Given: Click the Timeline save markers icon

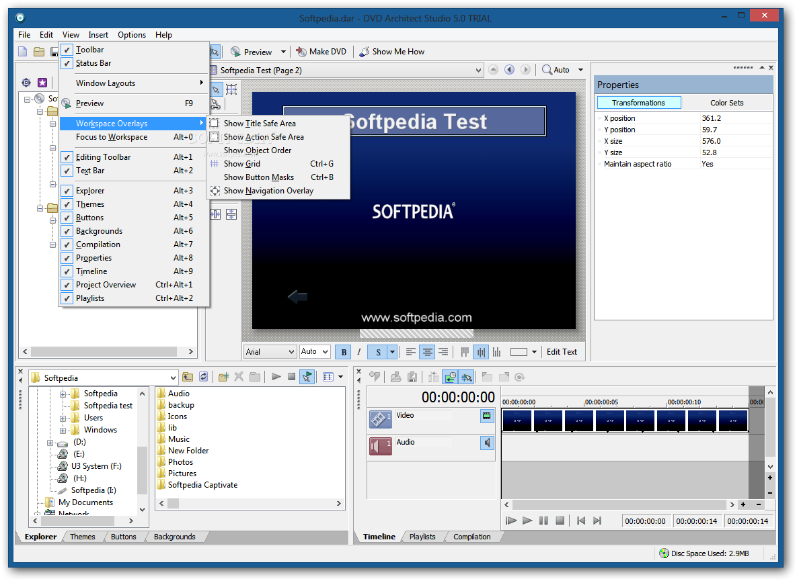Looking at the screenshot, I should [x=412, y=377].
